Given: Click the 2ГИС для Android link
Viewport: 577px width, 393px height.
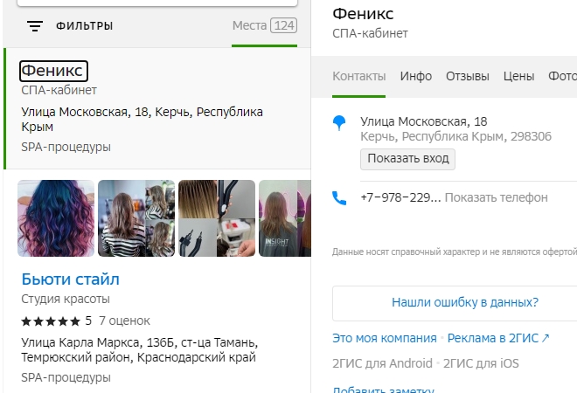Looking at the screenshot, I should pos(382,363).
